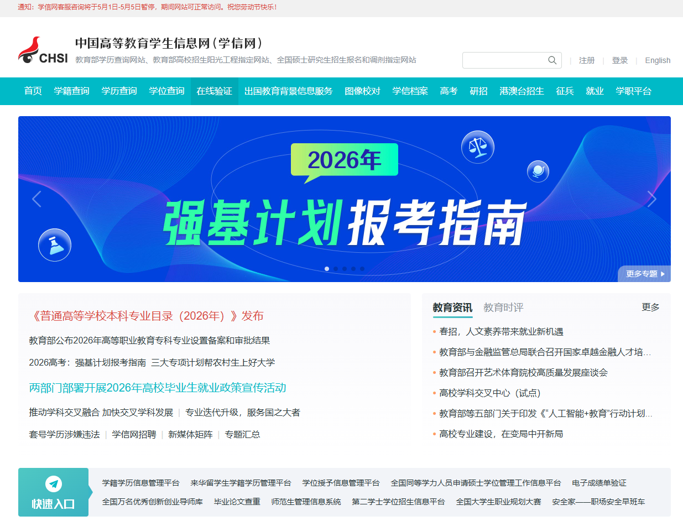The width and height of the screenshot is (683, 521).
Task: Advance the carousel with the right arrow
Action: [651, 199]
